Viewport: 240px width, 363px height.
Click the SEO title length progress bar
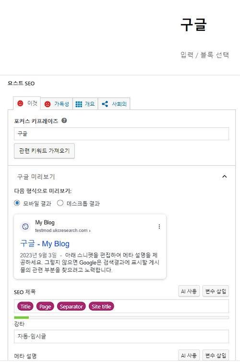point(121,317)
